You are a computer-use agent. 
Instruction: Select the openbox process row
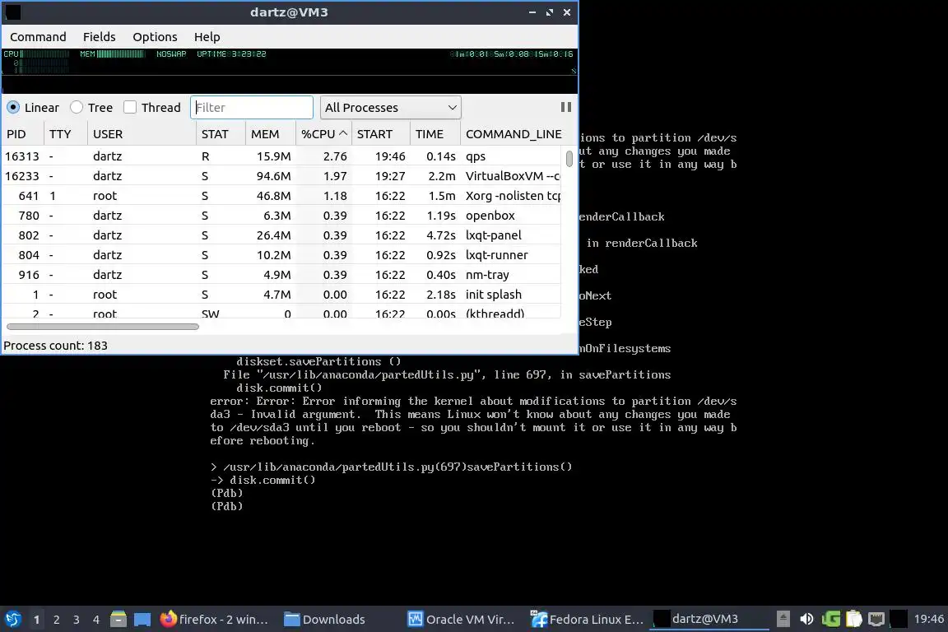click(281, 216)
